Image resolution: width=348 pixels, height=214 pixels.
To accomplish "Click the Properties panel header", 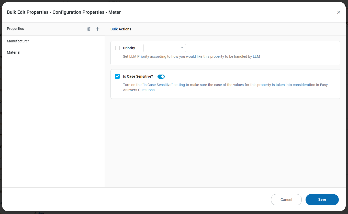I will tap(16, 29).
